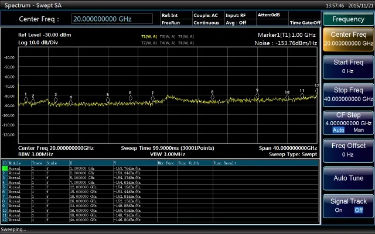Select marker 3 diamond on the trace
375x234 pixels.
(x=56, y=100)
